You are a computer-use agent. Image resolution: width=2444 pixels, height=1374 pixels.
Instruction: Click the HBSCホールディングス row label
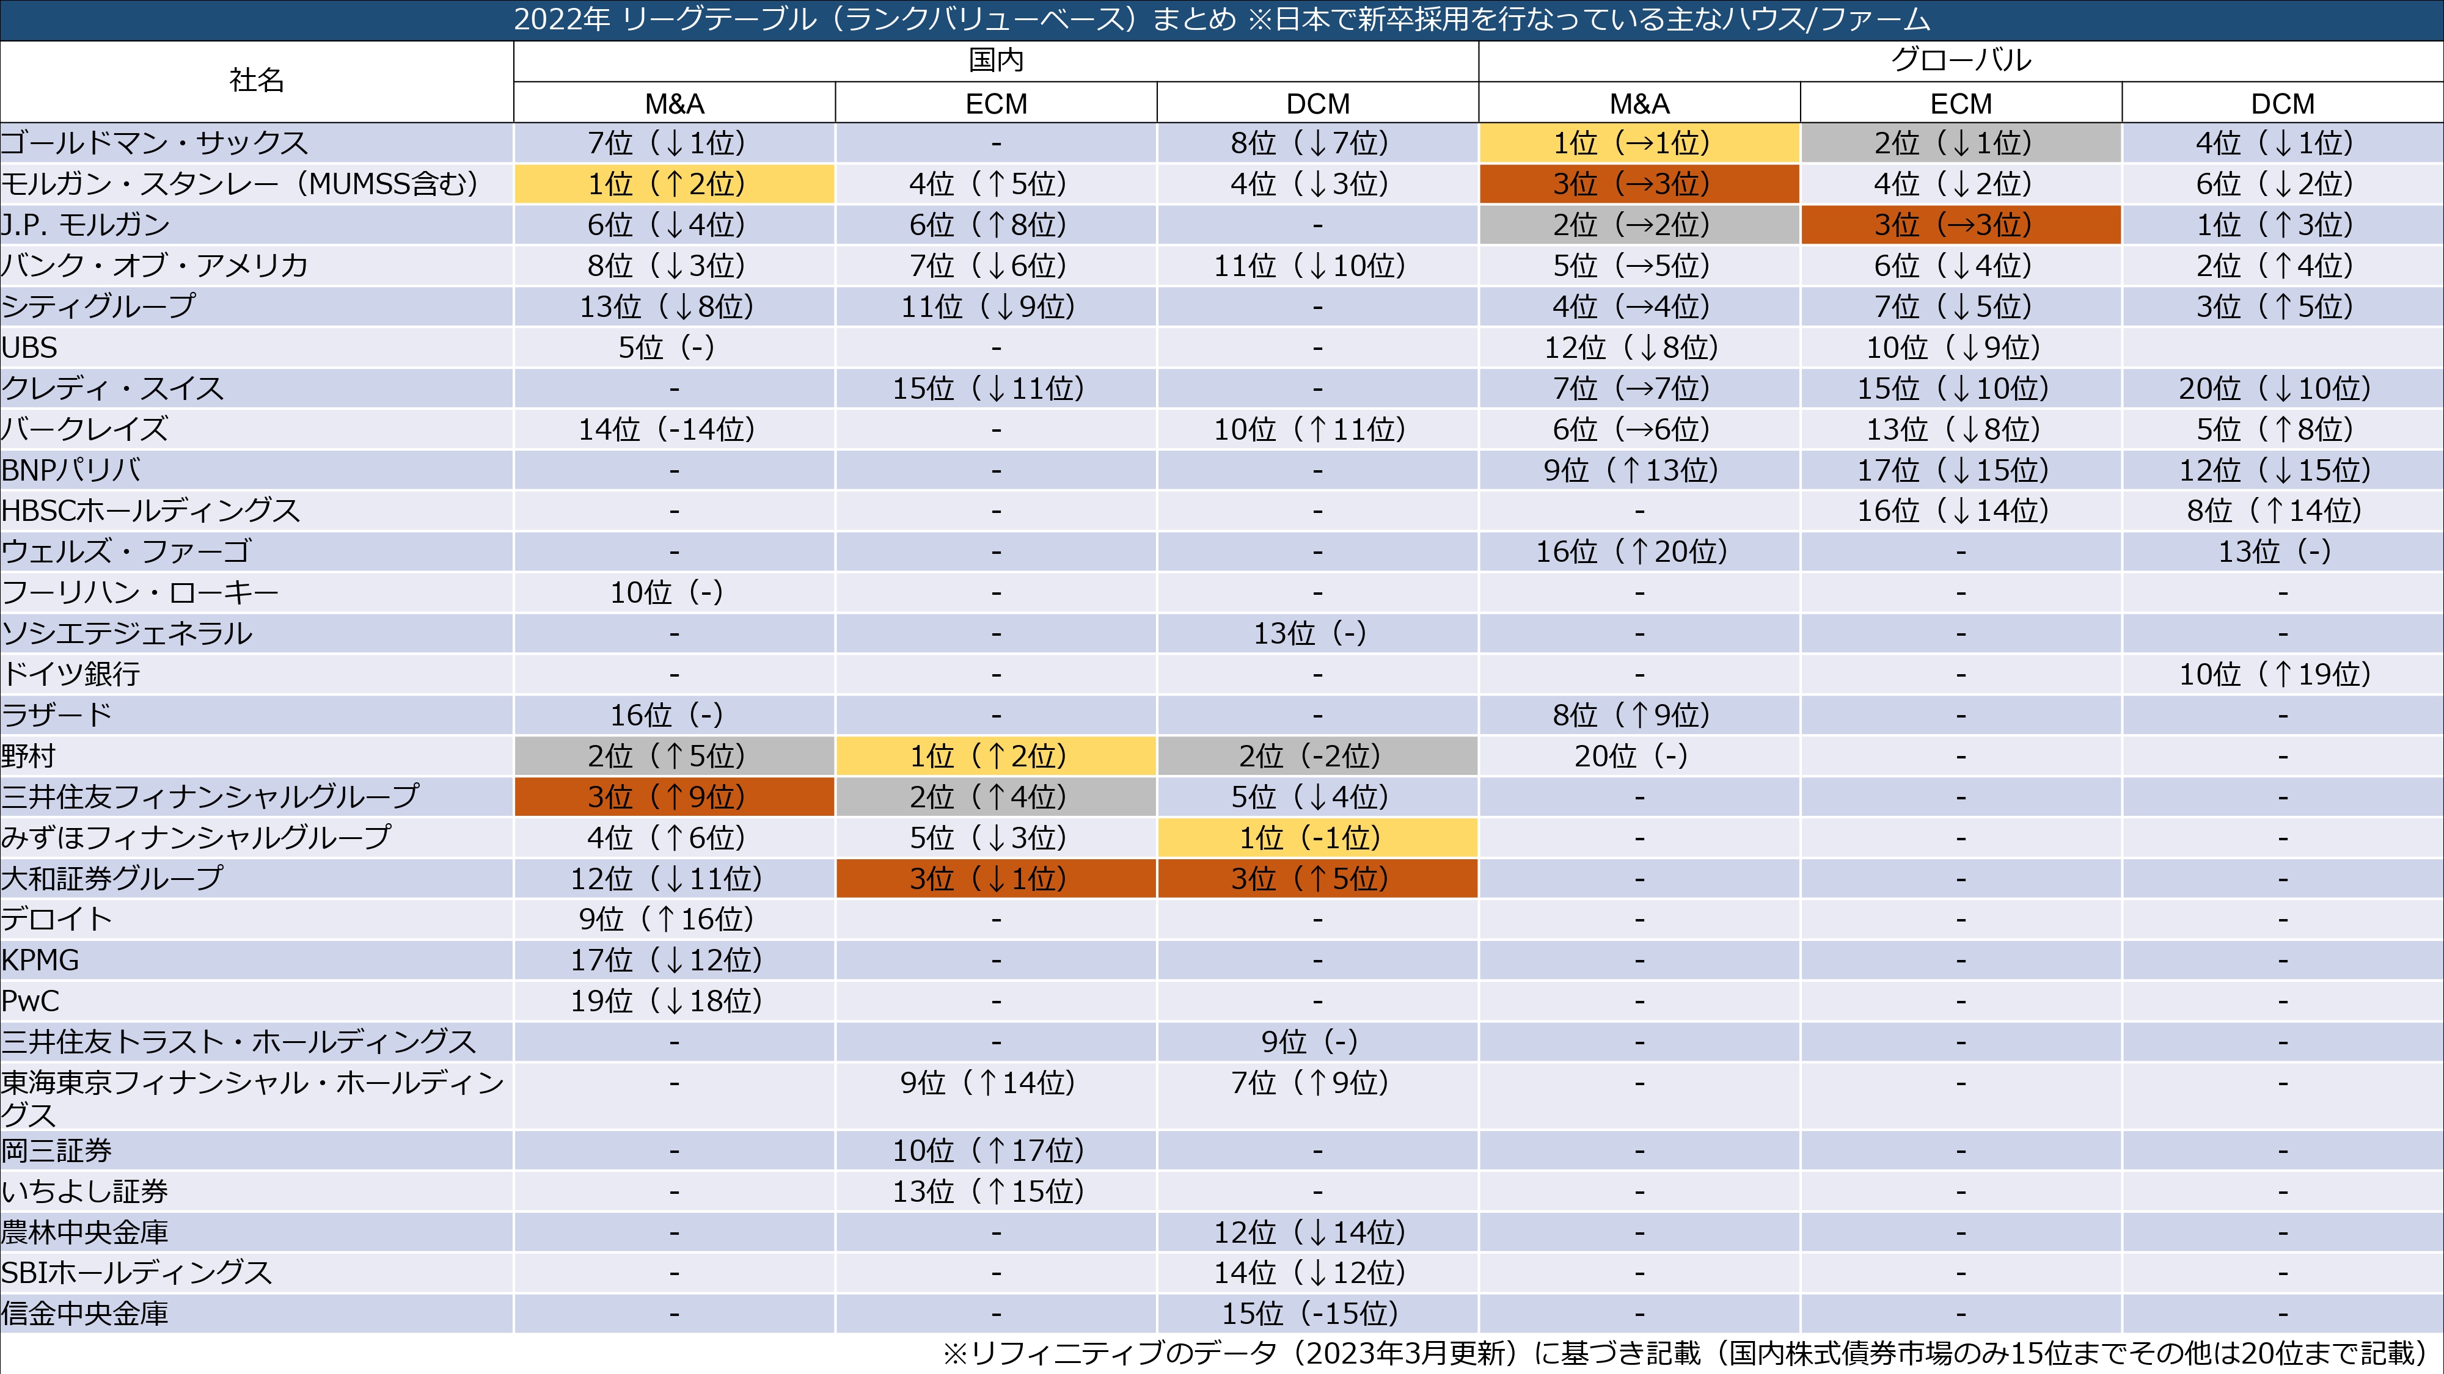[151, 511]
